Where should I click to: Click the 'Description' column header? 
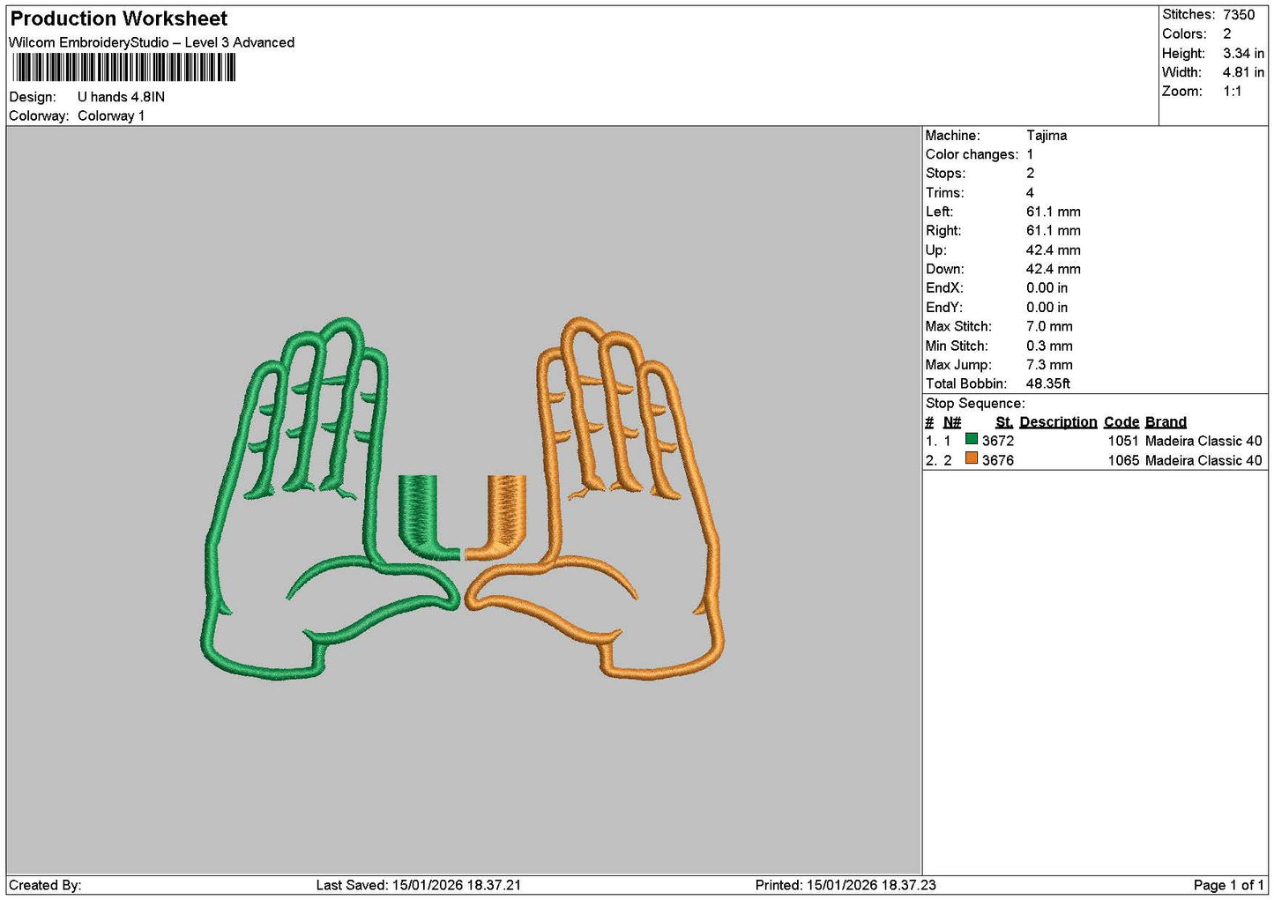(x=1058, y=422)
